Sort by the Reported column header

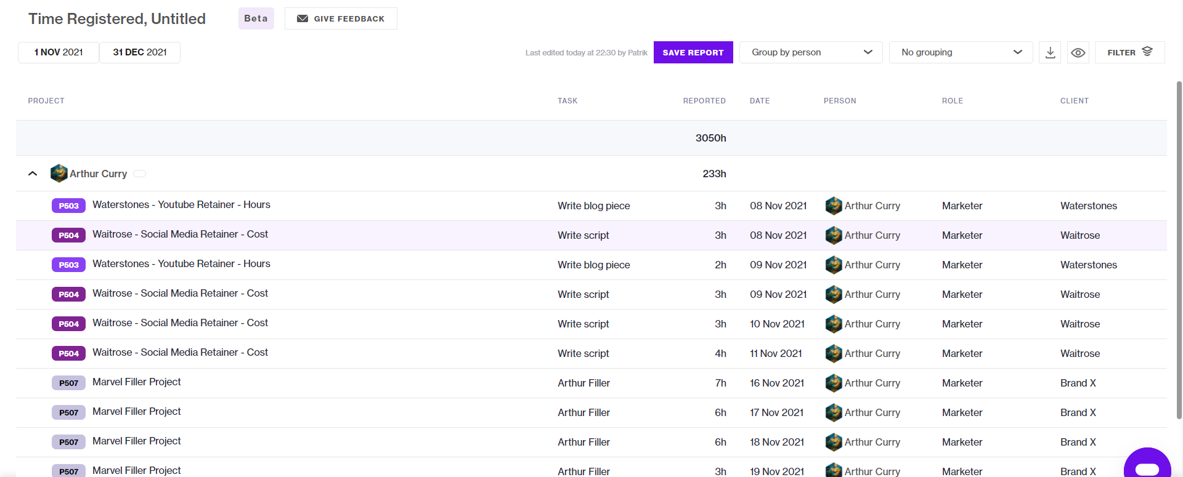click(704, 101)
